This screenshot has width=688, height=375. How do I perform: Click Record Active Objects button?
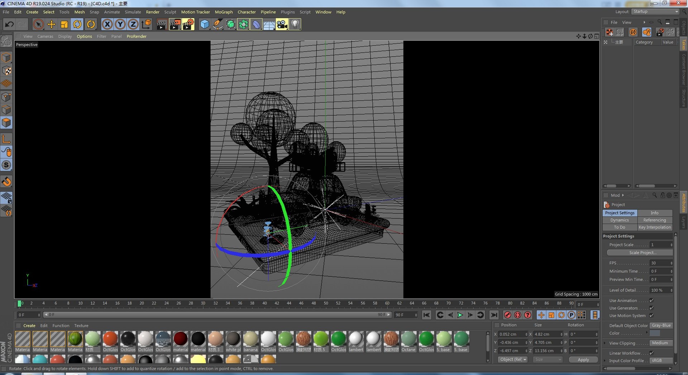coord(507,315)
